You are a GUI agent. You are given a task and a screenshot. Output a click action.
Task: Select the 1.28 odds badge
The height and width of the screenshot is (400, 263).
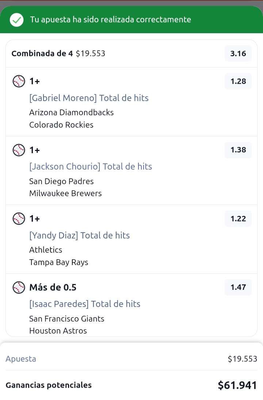[238, 81]
